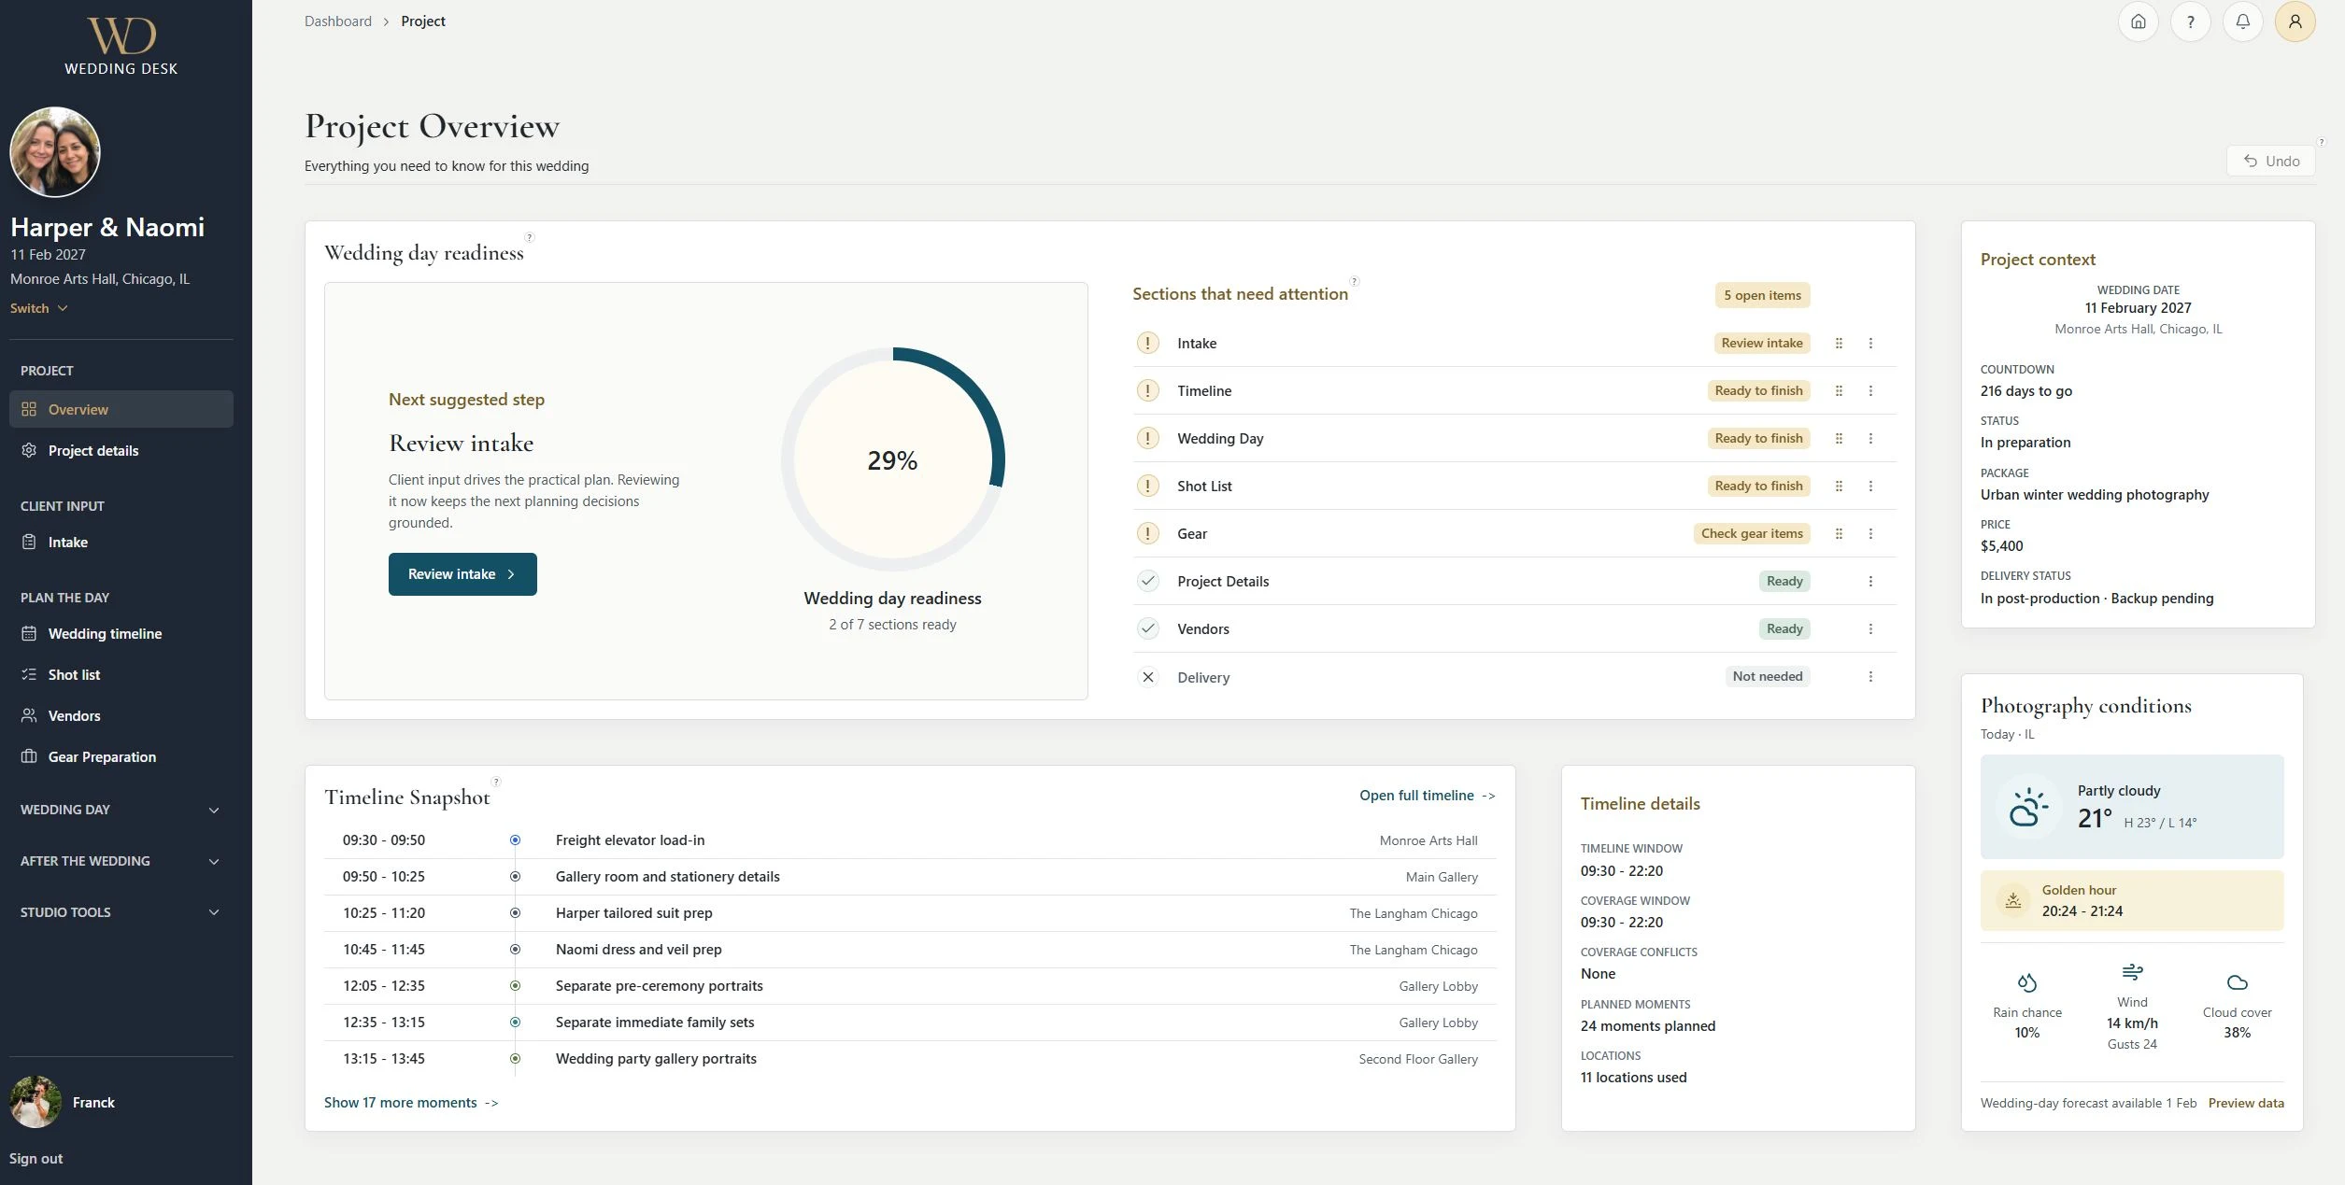Screen dimensions: 2345x1185
Task: Open the Switch project dropdown
Action: (38, 308)
